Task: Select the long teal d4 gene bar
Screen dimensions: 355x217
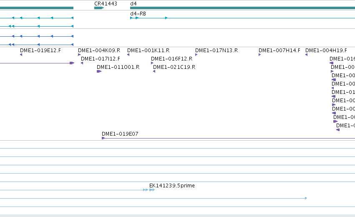Action: (x=242, y=8)
